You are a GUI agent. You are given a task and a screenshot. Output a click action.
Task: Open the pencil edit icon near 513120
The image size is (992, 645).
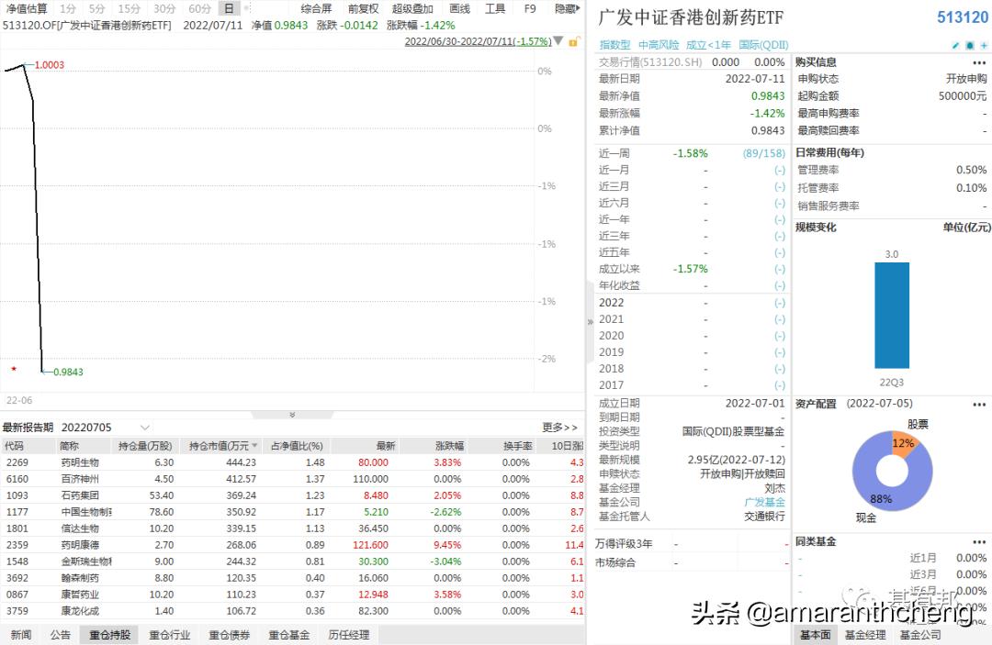click(x=955, y=44)
